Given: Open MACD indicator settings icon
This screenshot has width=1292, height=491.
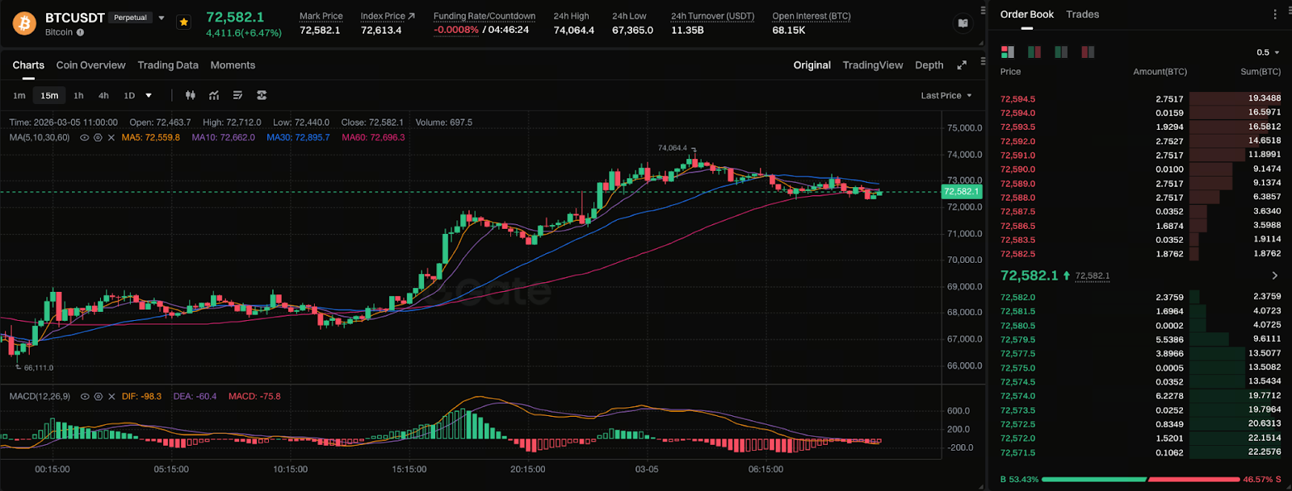Looking at the screenshot, I should tap(98, 397).
